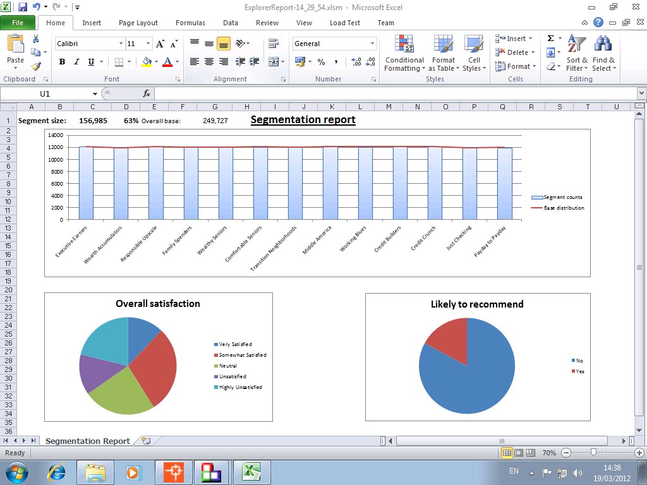Viewport: 647px width, 485px height.
Task: Open the File tab
Action: click(18, 23)
